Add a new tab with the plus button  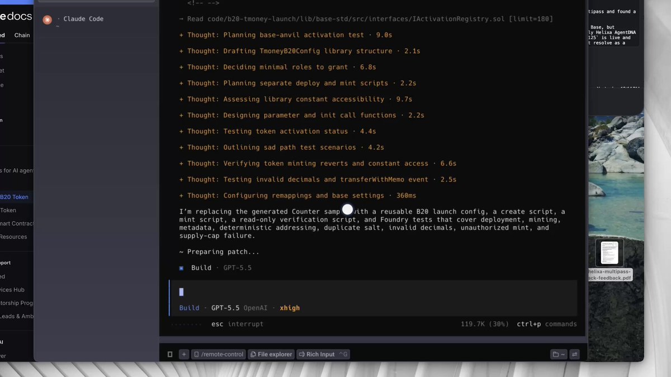click(184, 354)
